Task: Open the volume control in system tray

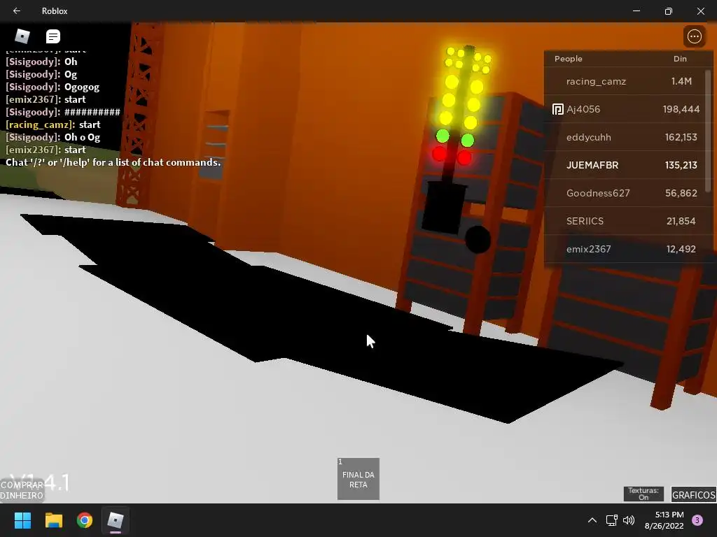Action: tap(629, 520)
